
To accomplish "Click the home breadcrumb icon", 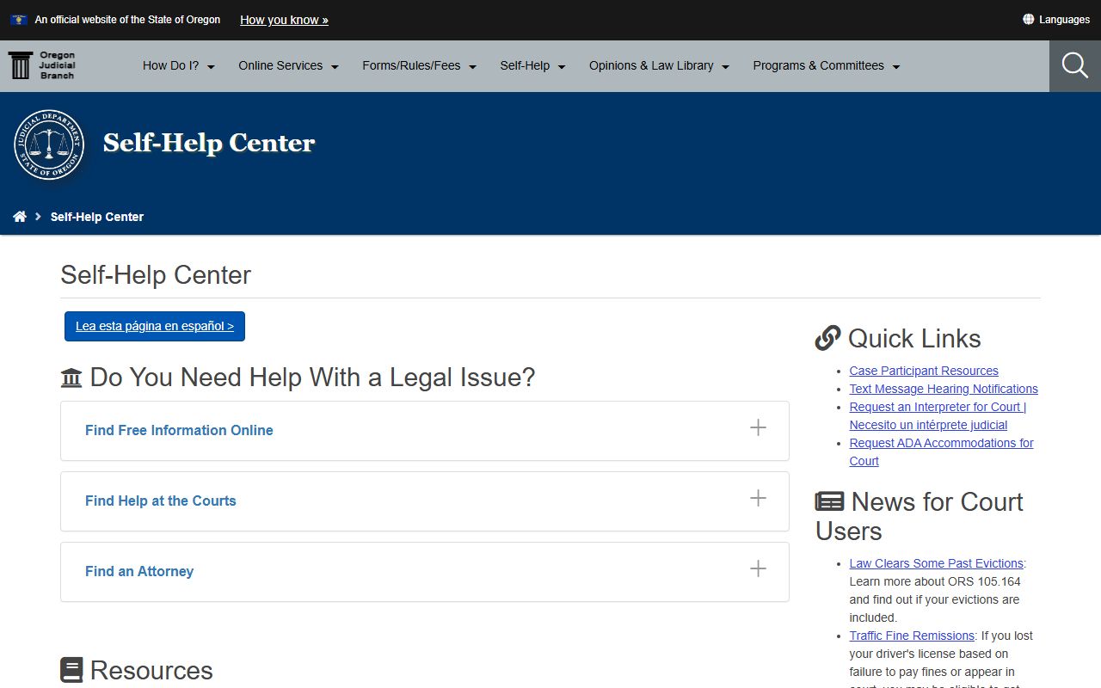I will click(x=20, y=217).
